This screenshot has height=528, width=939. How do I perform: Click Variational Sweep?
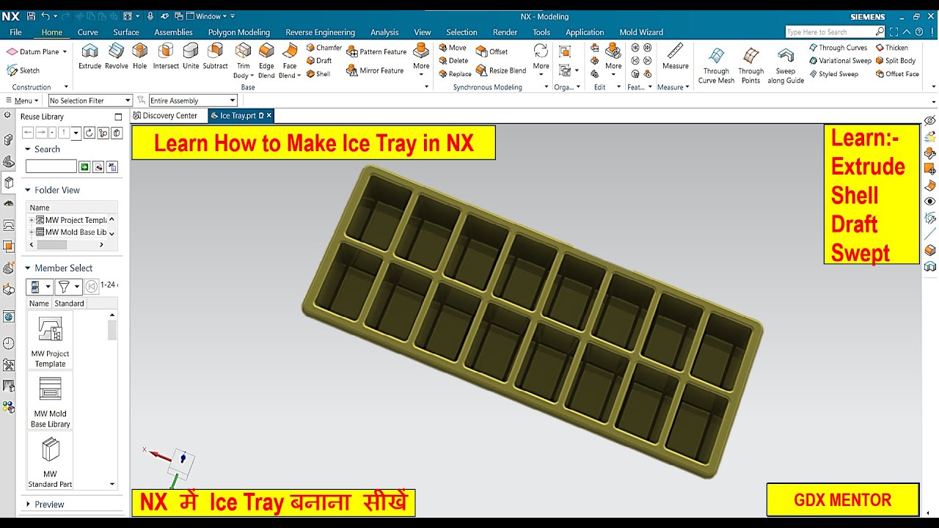tap(840, 61)
